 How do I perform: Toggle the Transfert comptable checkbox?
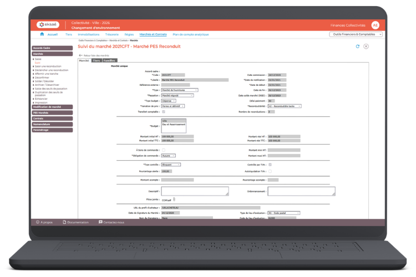pyautogui.click(x=163, y=111)
